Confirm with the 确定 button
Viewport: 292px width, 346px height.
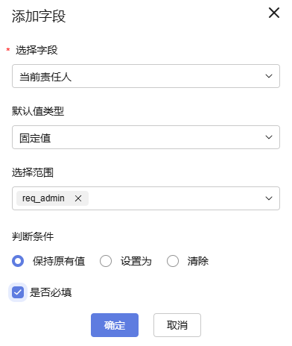pyautogui.click(x=115, y=325)
